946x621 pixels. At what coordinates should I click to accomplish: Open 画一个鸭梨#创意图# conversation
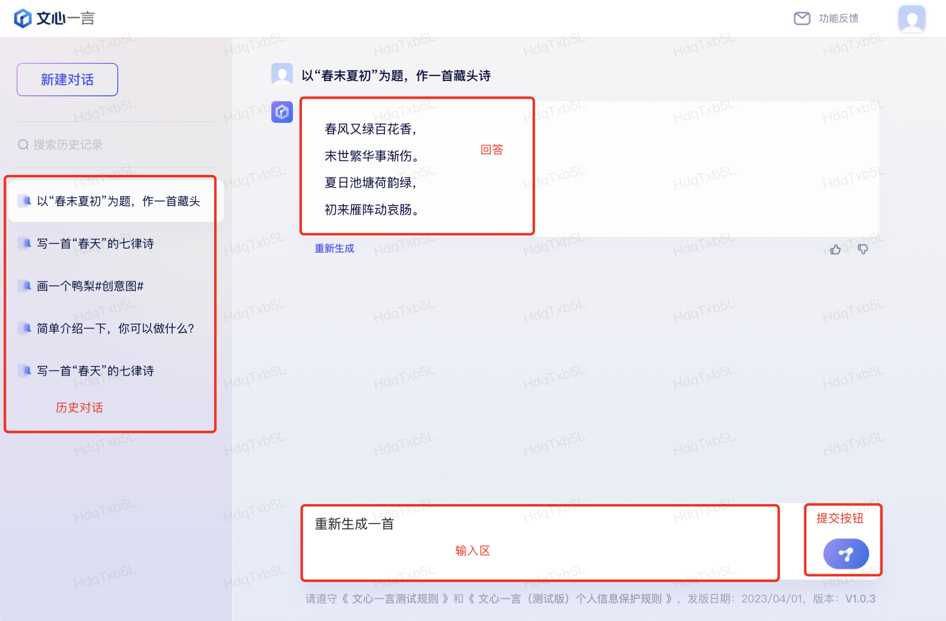[x=90, y=286]
